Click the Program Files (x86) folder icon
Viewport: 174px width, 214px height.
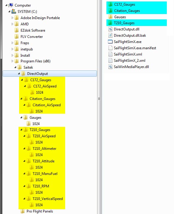(x=16, y=61)
